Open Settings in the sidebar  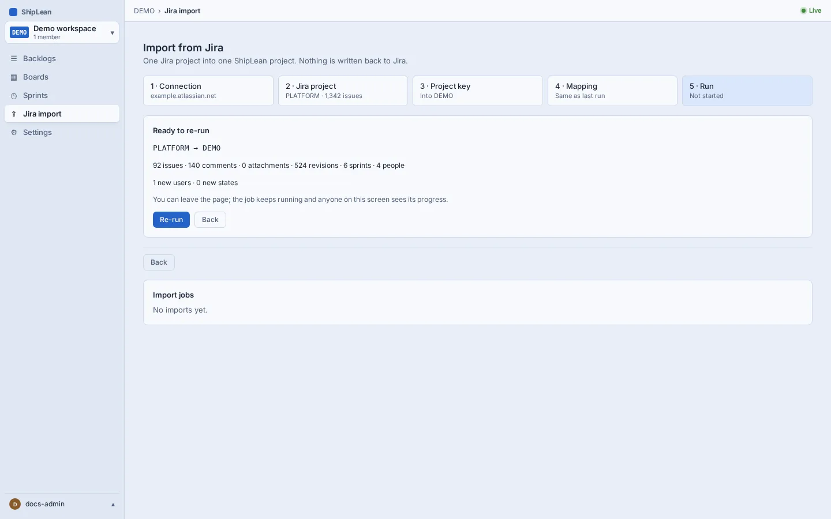(62, 133)
